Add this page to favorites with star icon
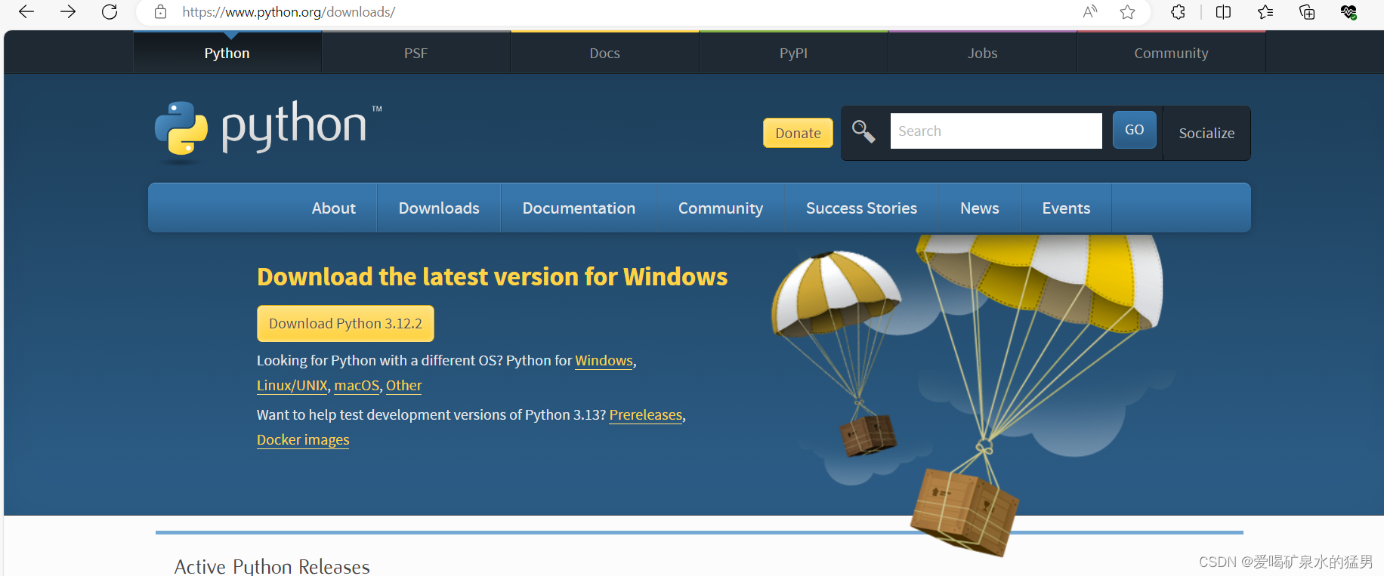Viewport: 1384px width, 576px height. pos(1128,11)
